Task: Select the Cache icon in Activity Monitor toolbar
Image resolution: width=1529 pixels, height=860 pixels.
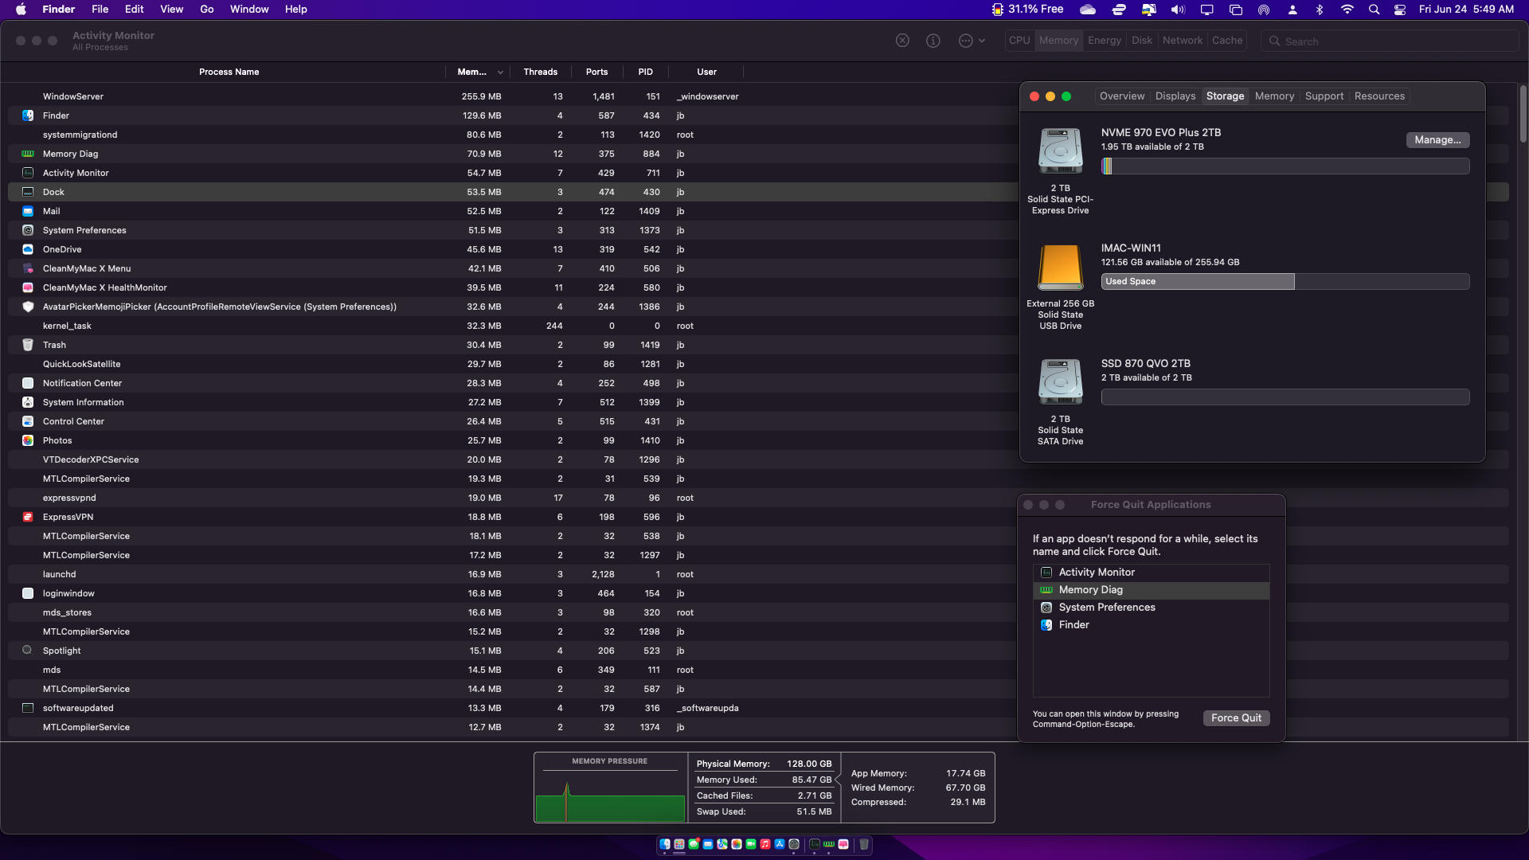Action: 1226,40
